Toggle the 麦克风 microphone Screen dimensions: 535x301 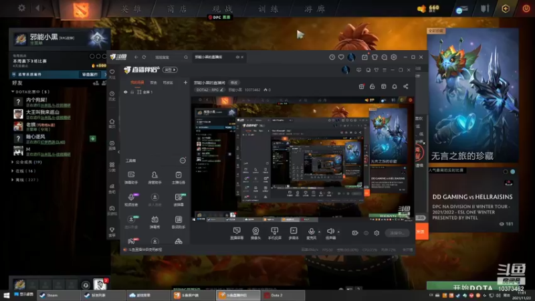(x=311, y=233)
